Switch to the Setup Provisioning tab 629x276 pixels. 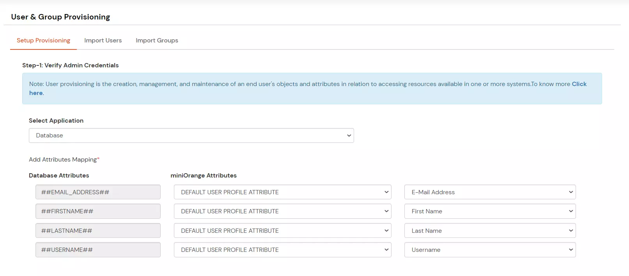[43, 40]
